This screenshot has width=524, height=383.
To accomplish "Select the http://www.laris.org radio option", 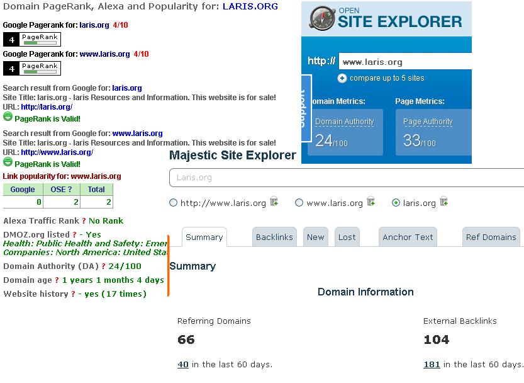I will 173,203.
